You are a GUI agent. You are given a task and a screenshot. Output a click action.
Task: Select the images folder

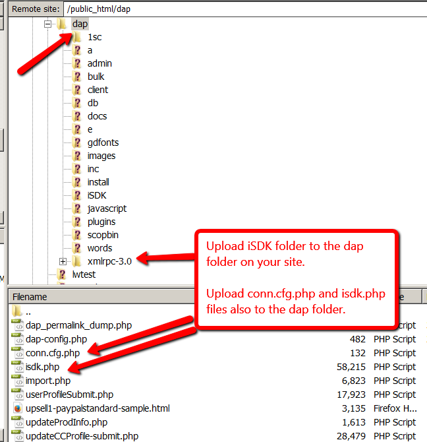tap(101, 156)
